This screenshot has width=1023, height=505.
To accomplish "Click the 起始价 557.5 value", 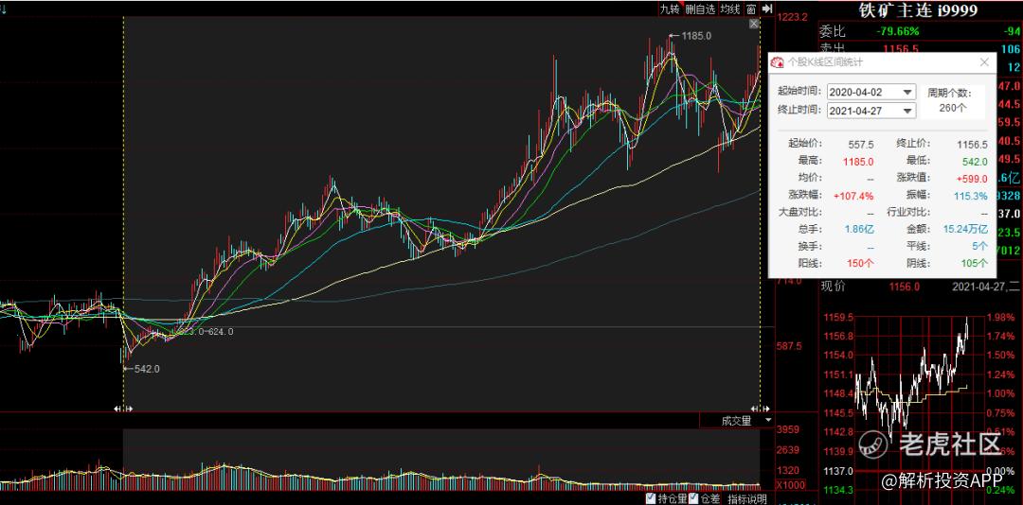I will (860, 144).
